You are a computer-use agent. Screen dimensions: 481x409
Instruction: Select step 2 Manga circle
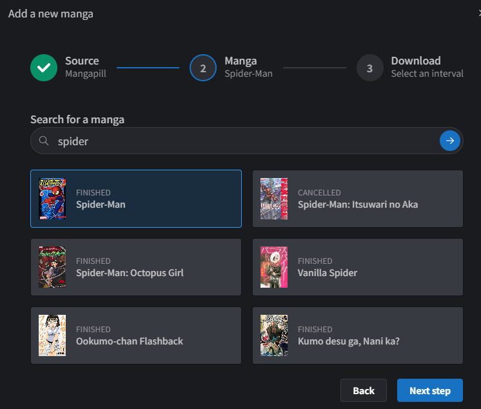[x=203, y=68]
